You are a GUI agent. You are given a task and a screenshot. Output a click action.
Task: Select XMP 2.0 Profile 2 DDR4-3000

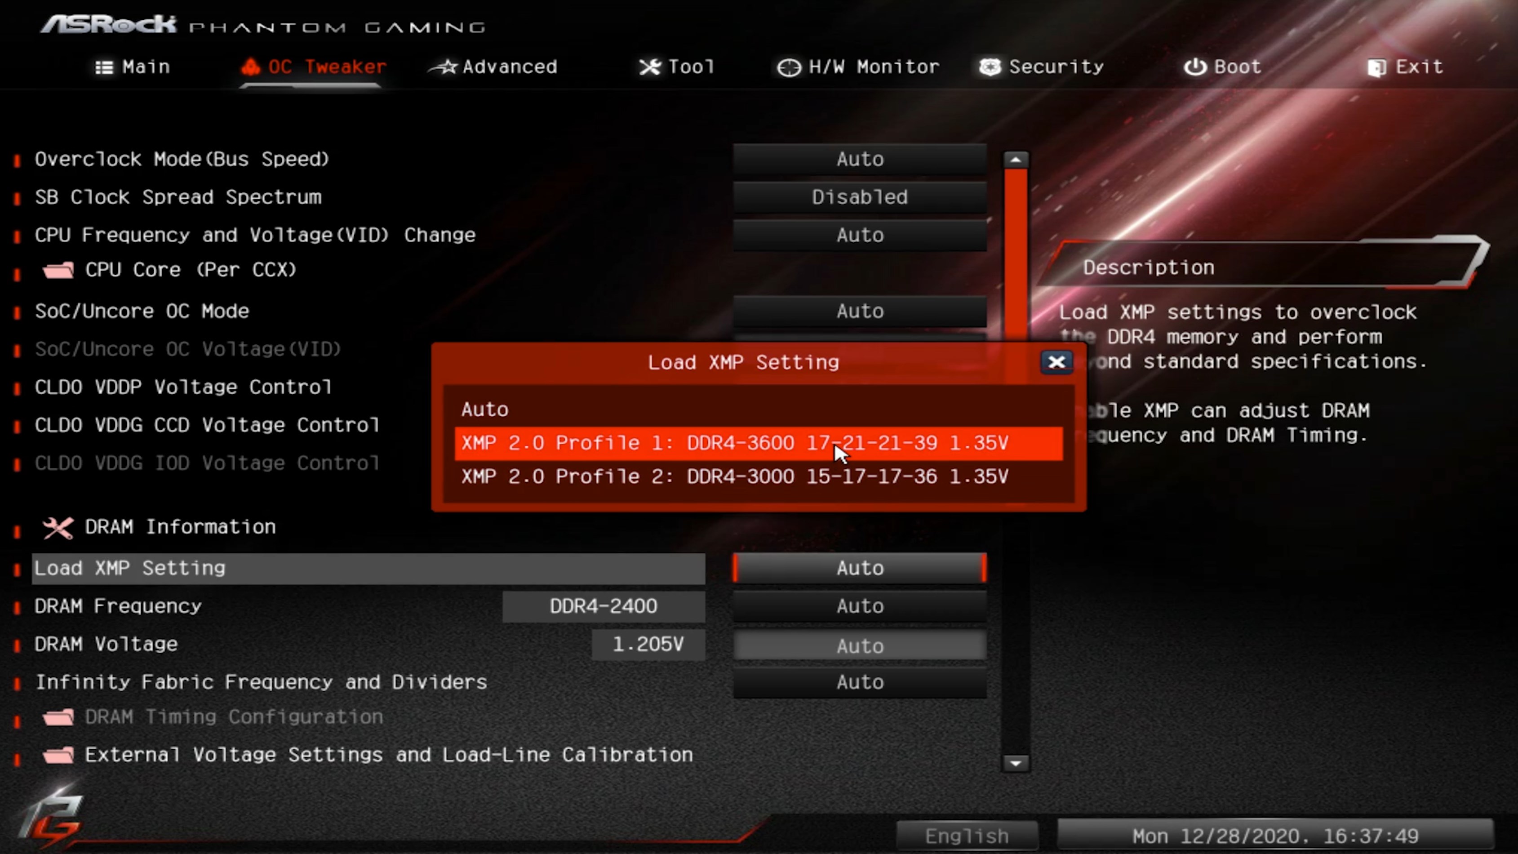pos(759,476)
